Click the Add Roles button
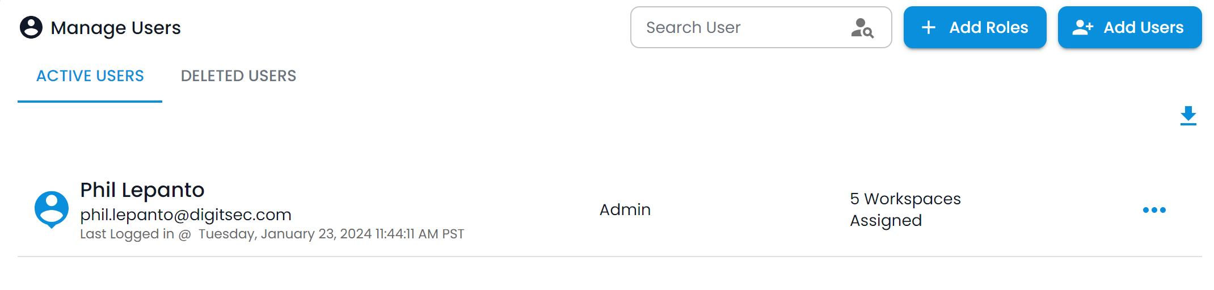Screen dimensions: 1214x290 975,27
